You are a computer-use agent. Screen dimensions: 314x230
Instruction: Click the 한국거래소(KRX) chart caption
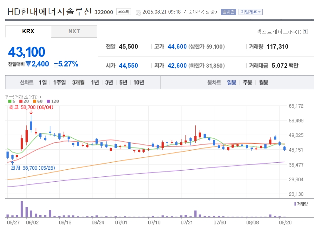[23, 97]
